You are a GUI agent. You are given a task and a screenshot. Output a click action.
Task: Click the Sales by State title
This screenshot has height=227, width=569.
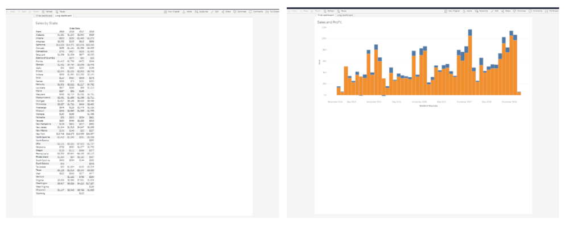(x=47, y=23)
